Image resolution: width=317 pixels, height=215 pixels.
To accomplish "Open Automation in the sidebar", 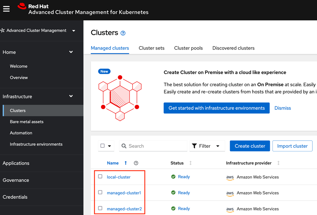I will (x=21, y=133).
